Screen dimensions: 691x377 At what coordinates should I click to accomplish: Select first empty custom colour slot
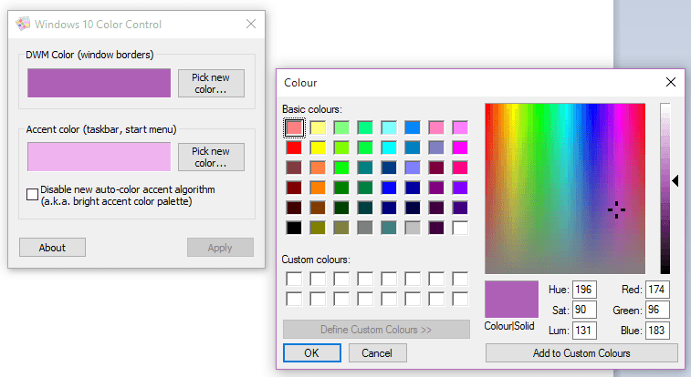click(294, 279)
